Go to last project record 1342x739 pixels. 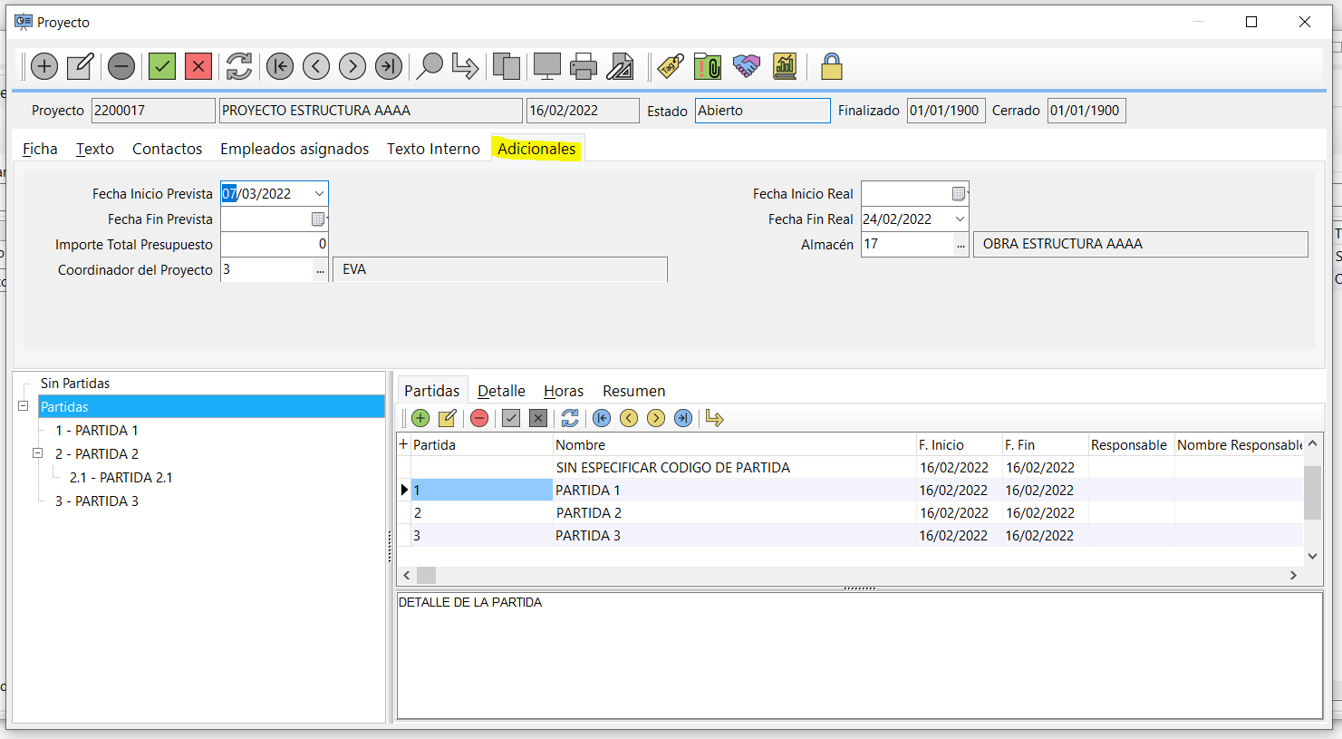389,66
